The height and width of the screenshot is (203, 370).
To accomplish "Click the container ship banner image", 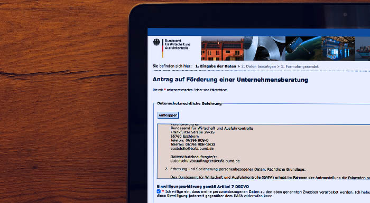I will click(x=363, y=49).
